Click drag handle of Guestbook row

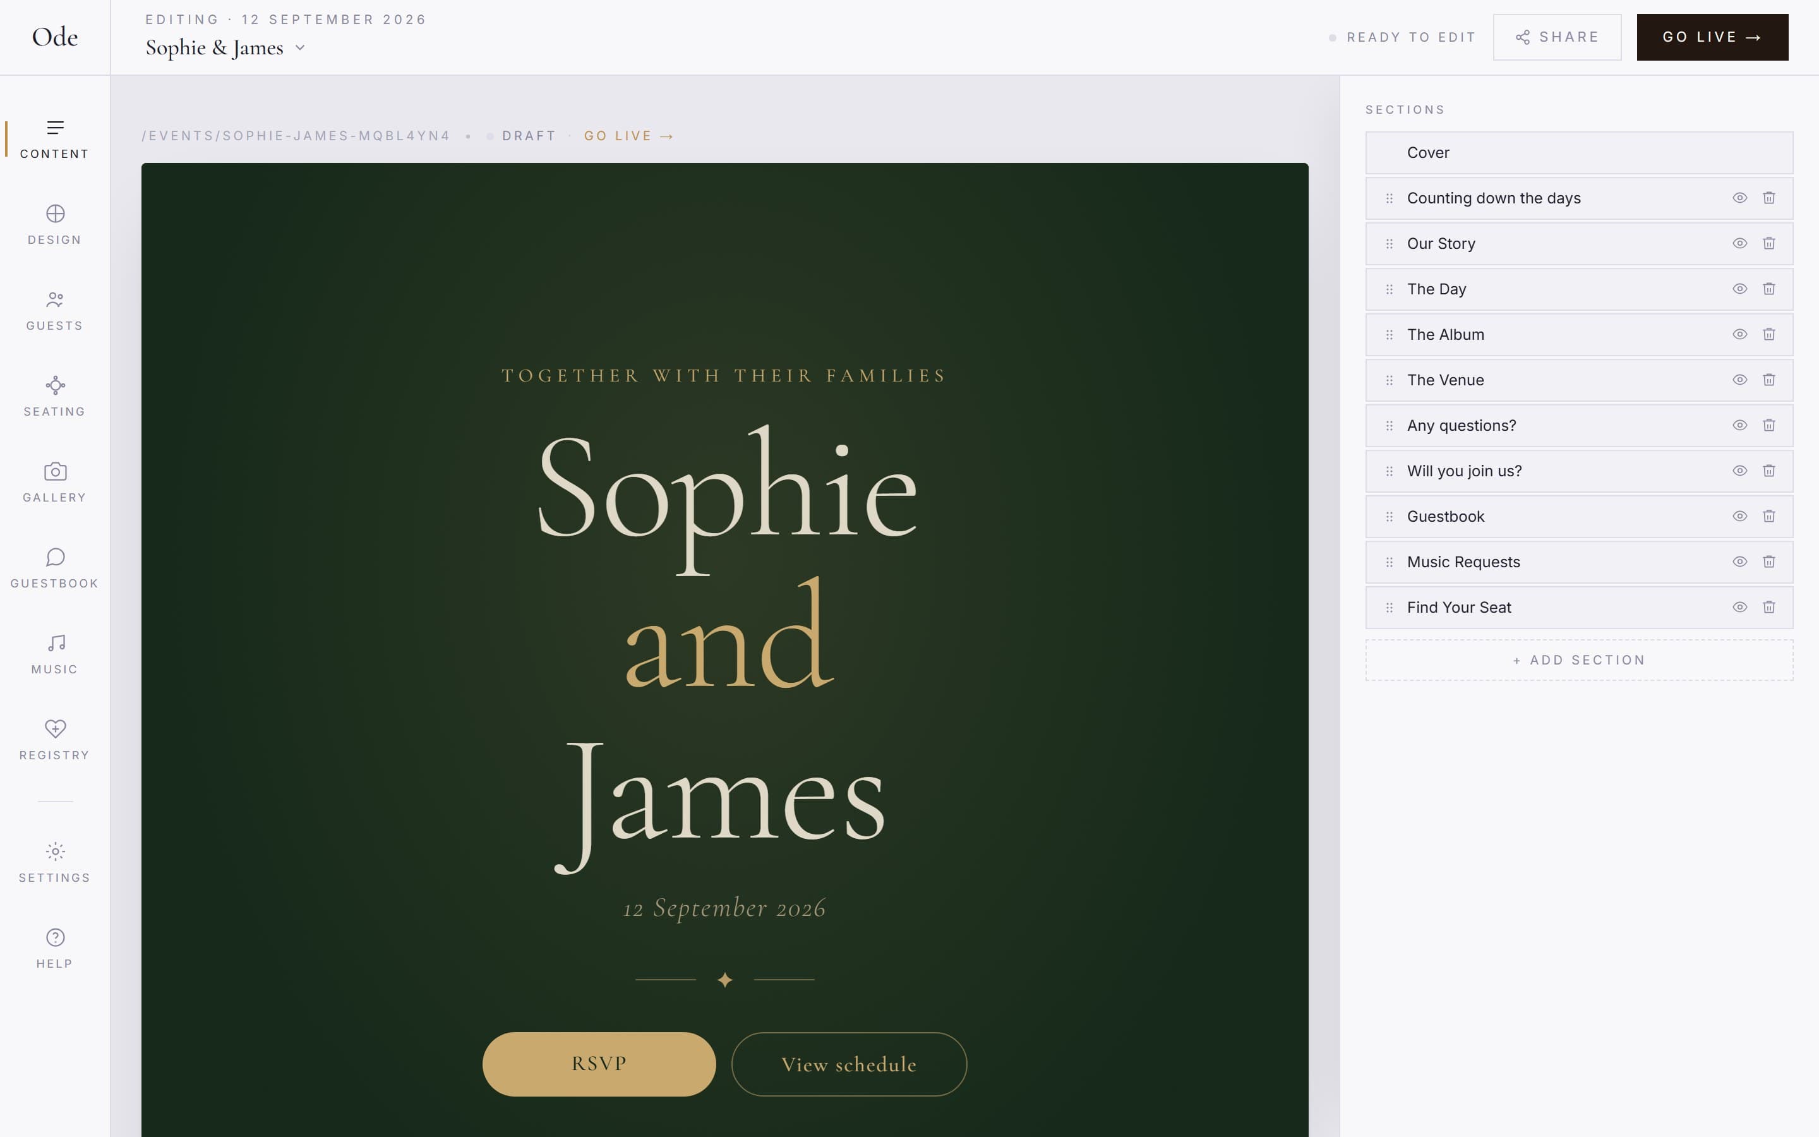pos(1389,517)
